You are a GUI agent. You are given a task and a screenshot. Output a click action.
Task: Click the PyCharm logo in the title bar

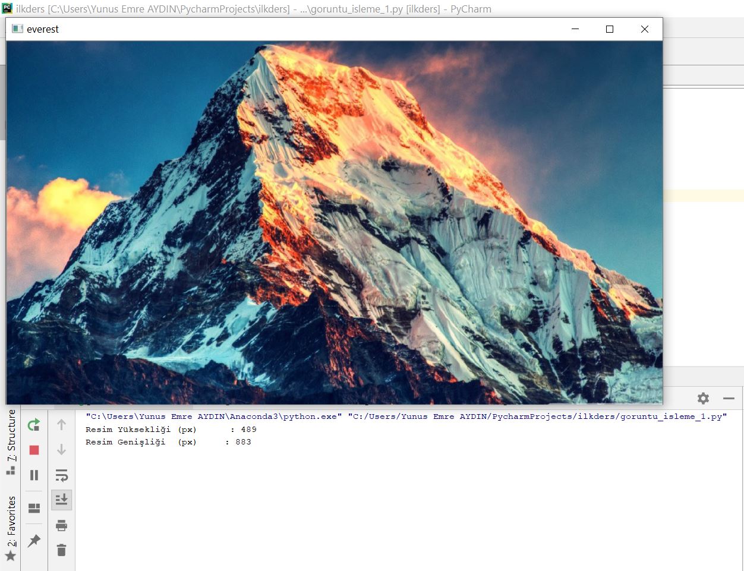point(7,8)
